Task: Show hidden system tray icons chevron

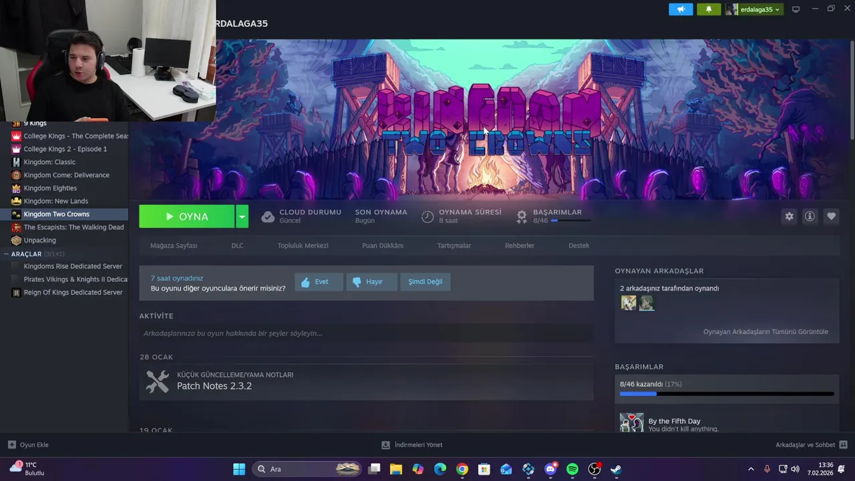Action: [751, 469]
